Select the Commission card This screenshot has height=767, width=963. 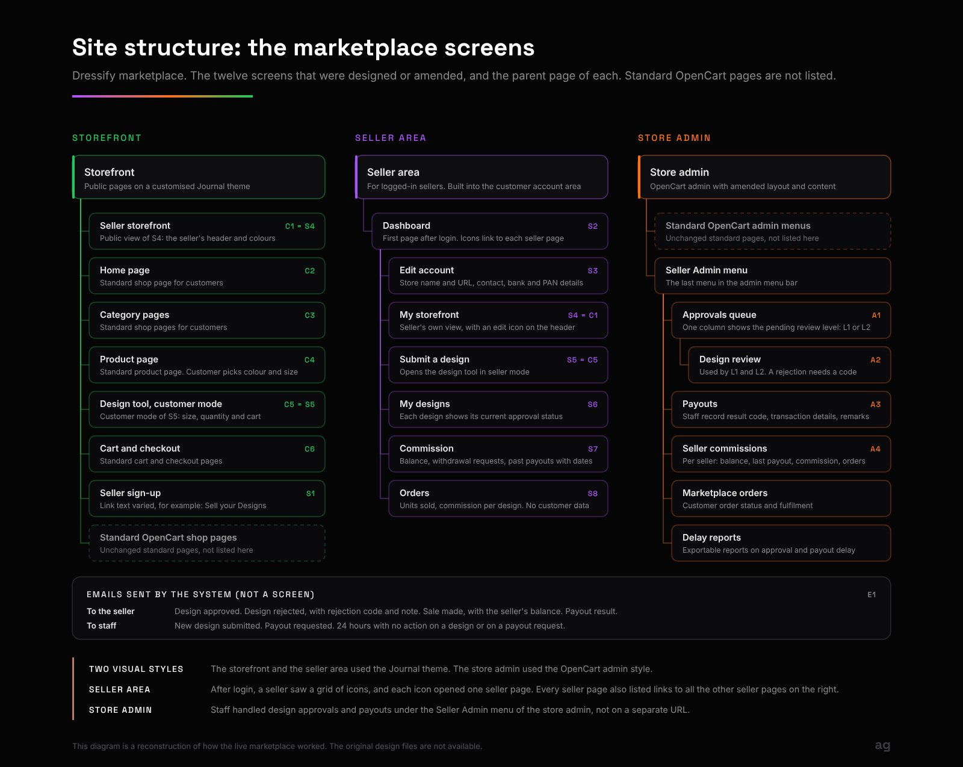pos(498,454)
